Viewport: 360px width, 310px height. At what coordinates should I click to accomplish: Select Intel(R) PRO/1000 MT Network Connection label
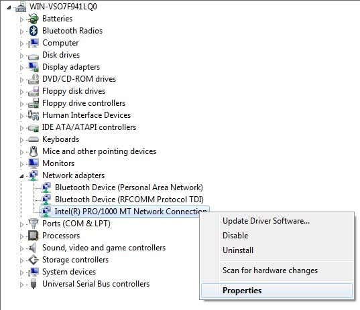pyautogui.click(x=131, y=212)
